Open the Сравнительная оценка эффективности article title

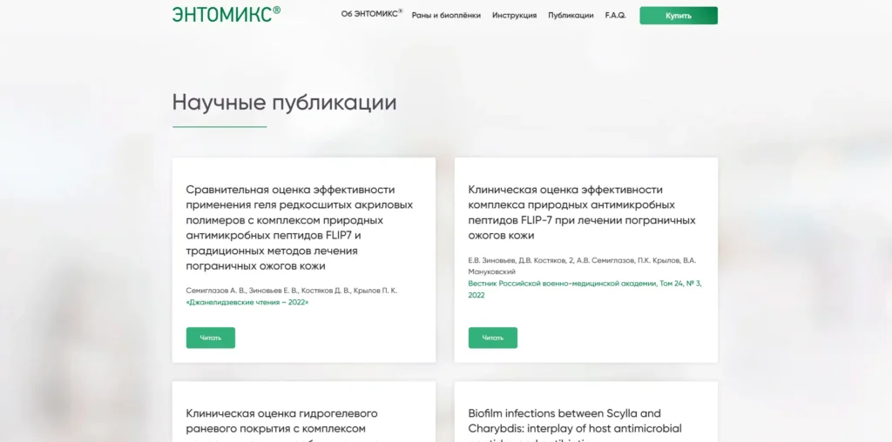pos(300,228)
